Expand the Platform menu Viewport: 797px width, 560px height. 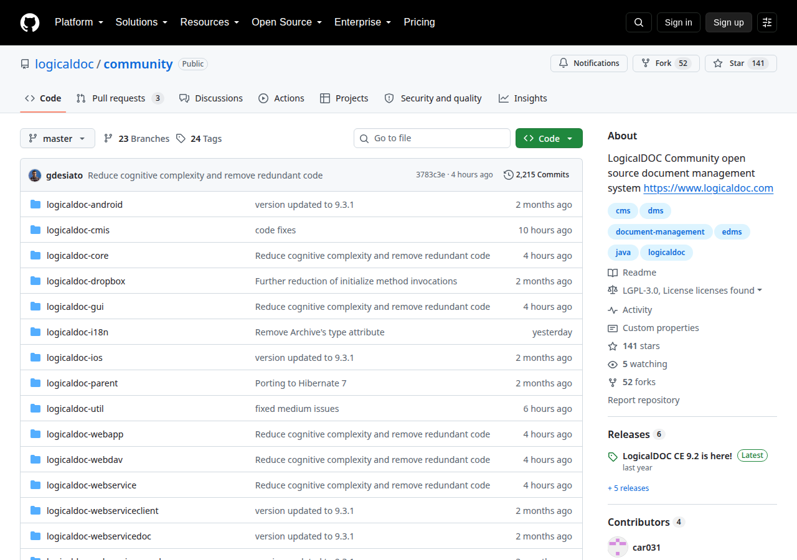point(78,22)
